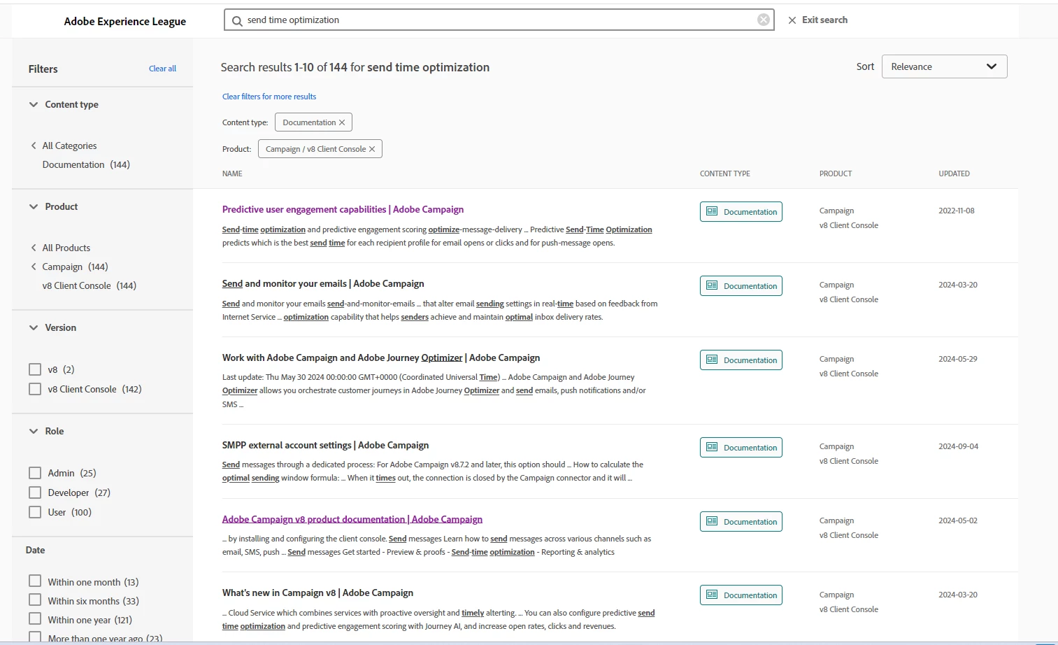The width and height of the screenshot is (1058, 645).
Task: Check the v8 (2) version checkbox
Action: pyautogui.click(x=35, y=369)
